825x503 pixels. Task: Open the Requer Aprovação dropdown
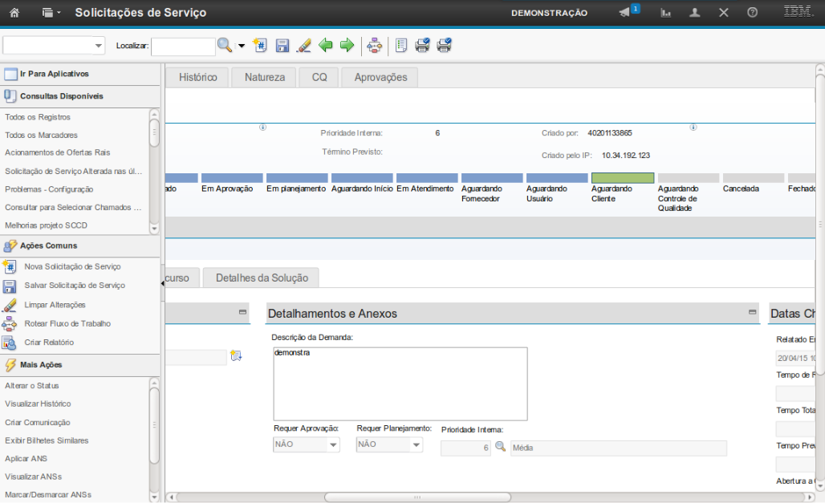tap(333, 445)
